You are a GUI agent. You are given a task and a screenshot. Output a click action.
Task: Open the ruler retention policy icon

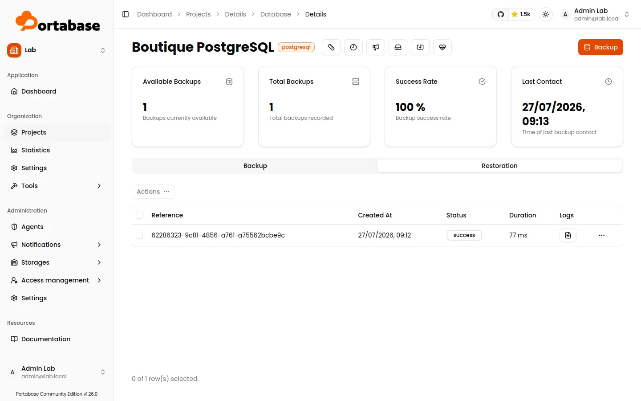pyautogui.click(x=331, y=47)
